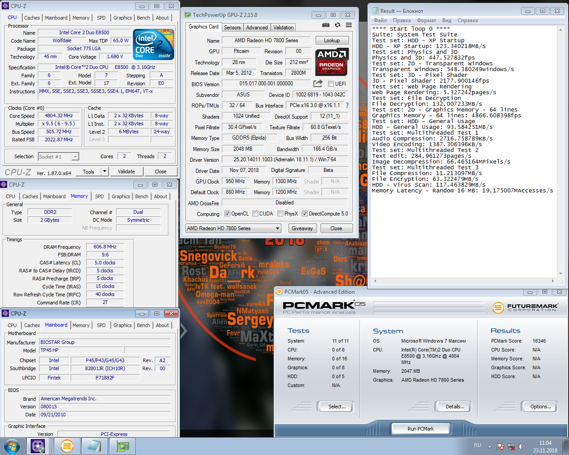Open the Validation tab in GPU-Z
Screen dimensions: 569x455
coord(283,28)
